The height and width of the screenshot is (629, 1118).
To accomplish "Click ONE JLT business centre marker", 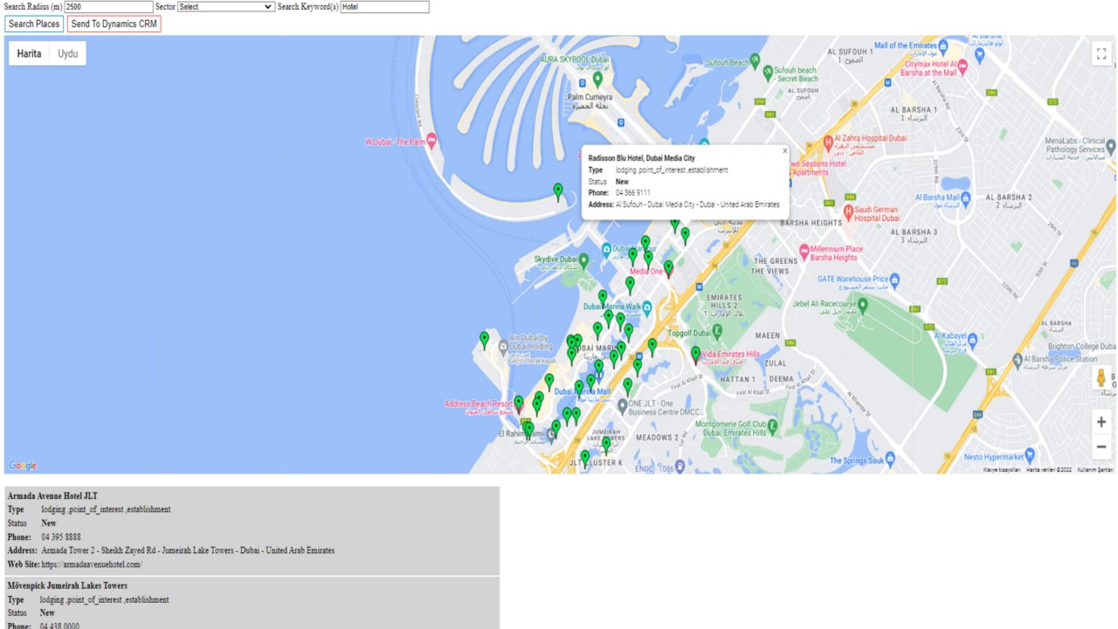I will [x=622, y=406].
